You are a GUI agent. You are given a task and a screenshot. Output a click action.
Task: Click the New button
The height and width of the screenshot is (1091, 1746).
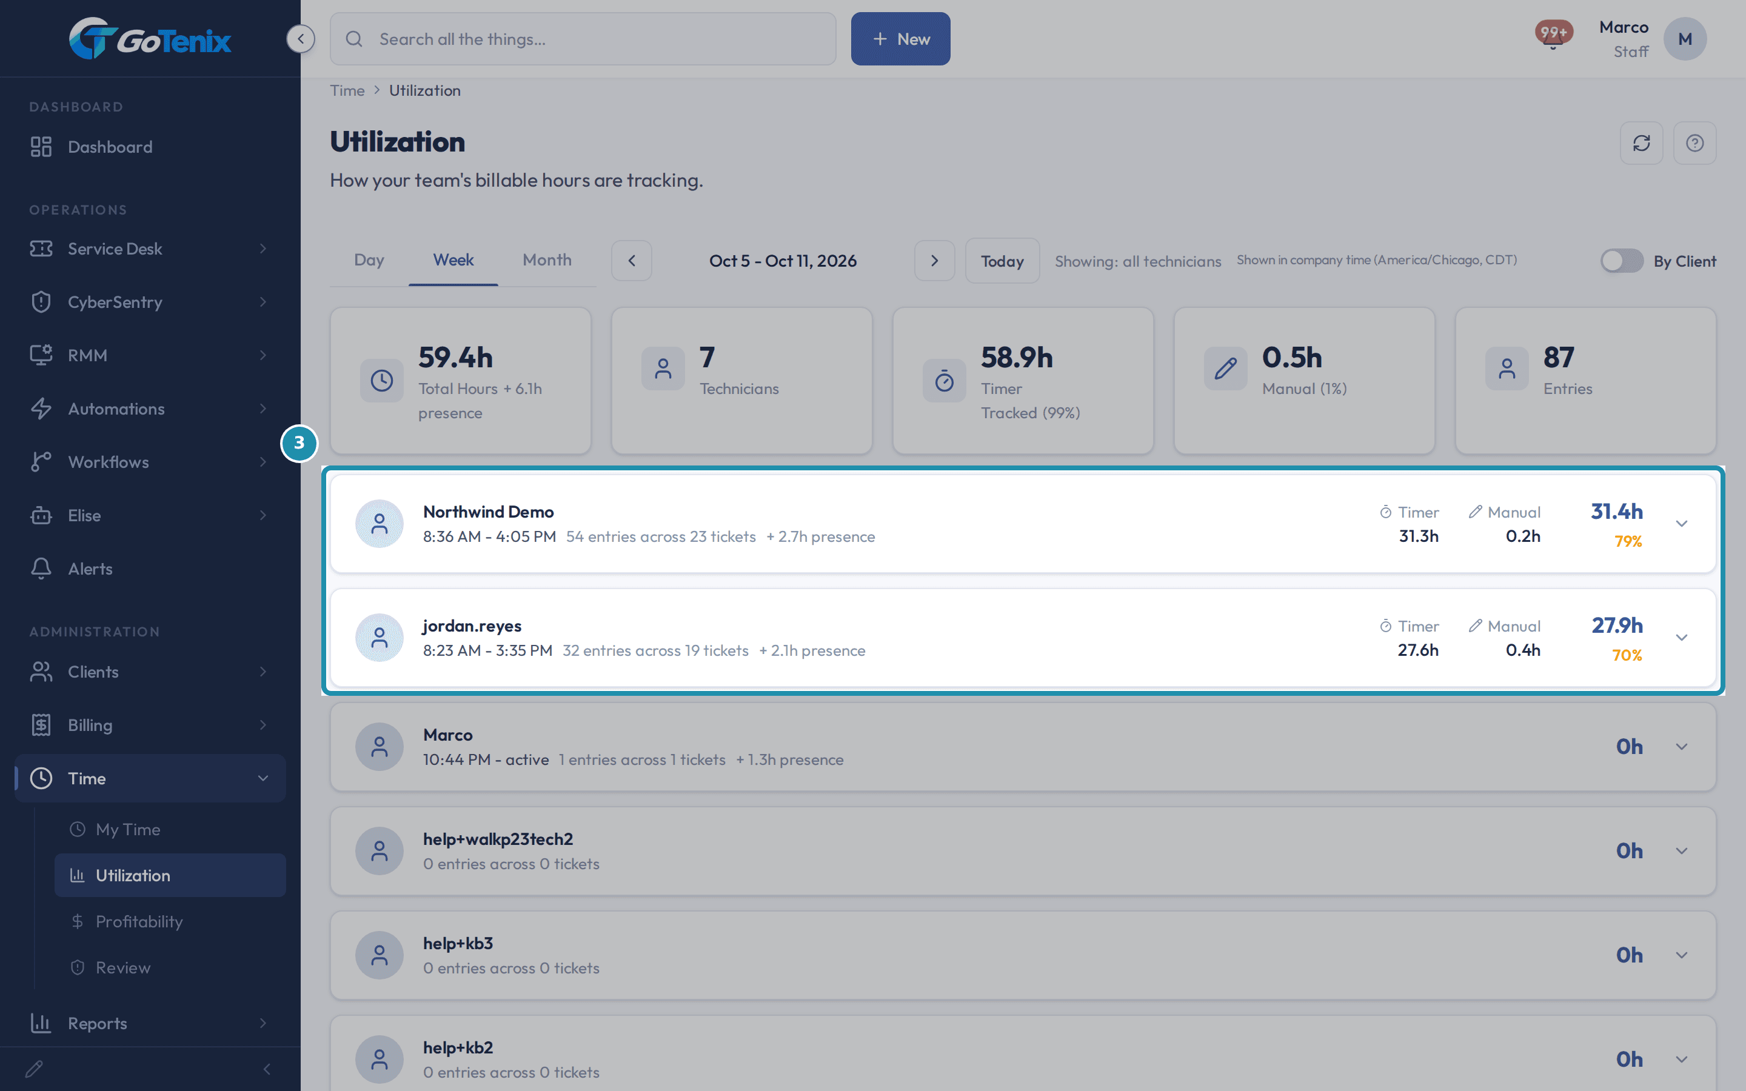(900, 39)
